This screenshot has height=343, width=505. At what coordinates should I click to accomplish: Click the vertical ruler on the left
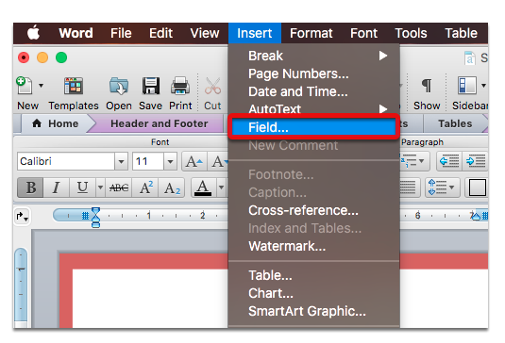click(21, 286)
